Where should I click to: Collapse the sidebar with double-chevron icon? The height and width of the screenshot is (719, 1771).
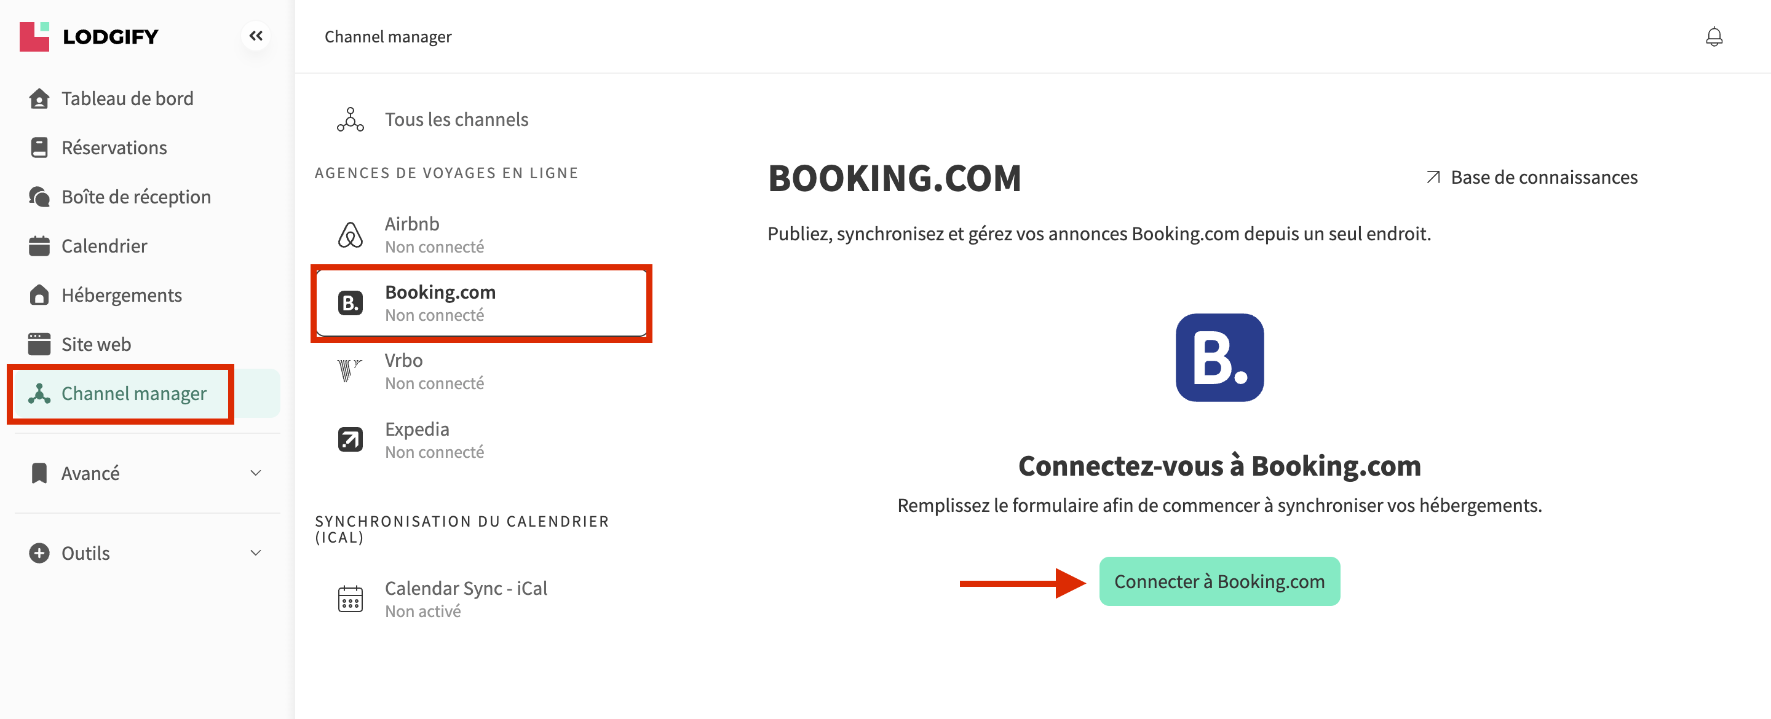point(256,36)
